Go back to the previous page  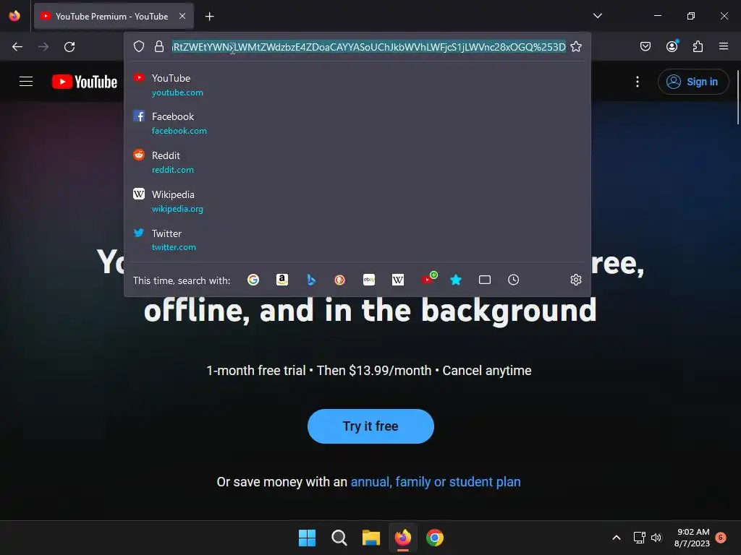point(17,47)
